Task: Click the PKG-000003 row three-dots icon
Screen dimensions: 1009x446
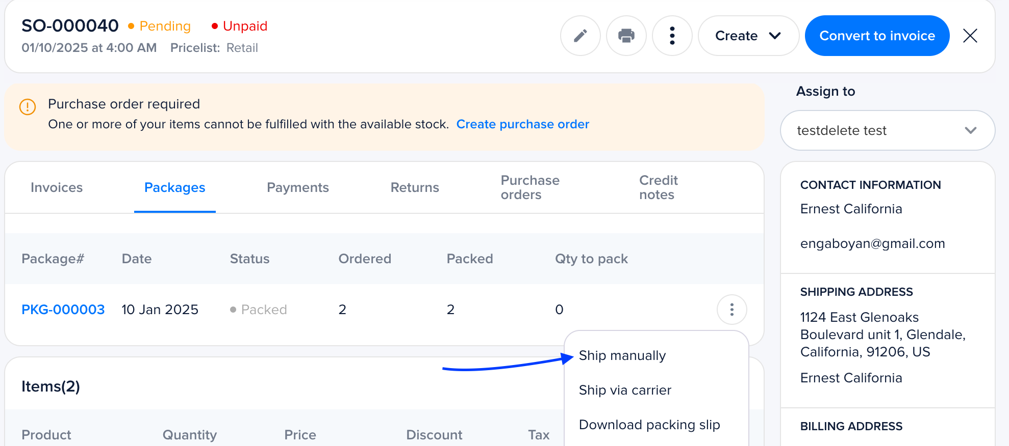Action: [732, 310]
